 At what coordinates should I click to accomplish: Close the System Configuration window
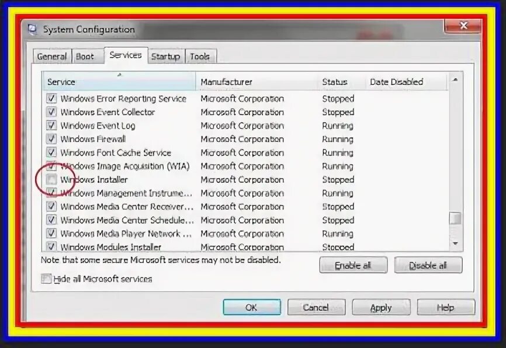point(463,26)
